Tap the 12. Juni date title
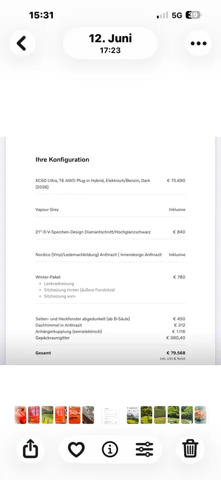The image size is (221, 480). pyautogui.click(x=110, y=38)
